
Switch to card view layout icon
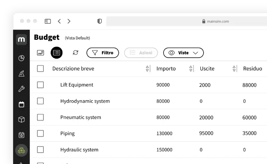point(40,53)
